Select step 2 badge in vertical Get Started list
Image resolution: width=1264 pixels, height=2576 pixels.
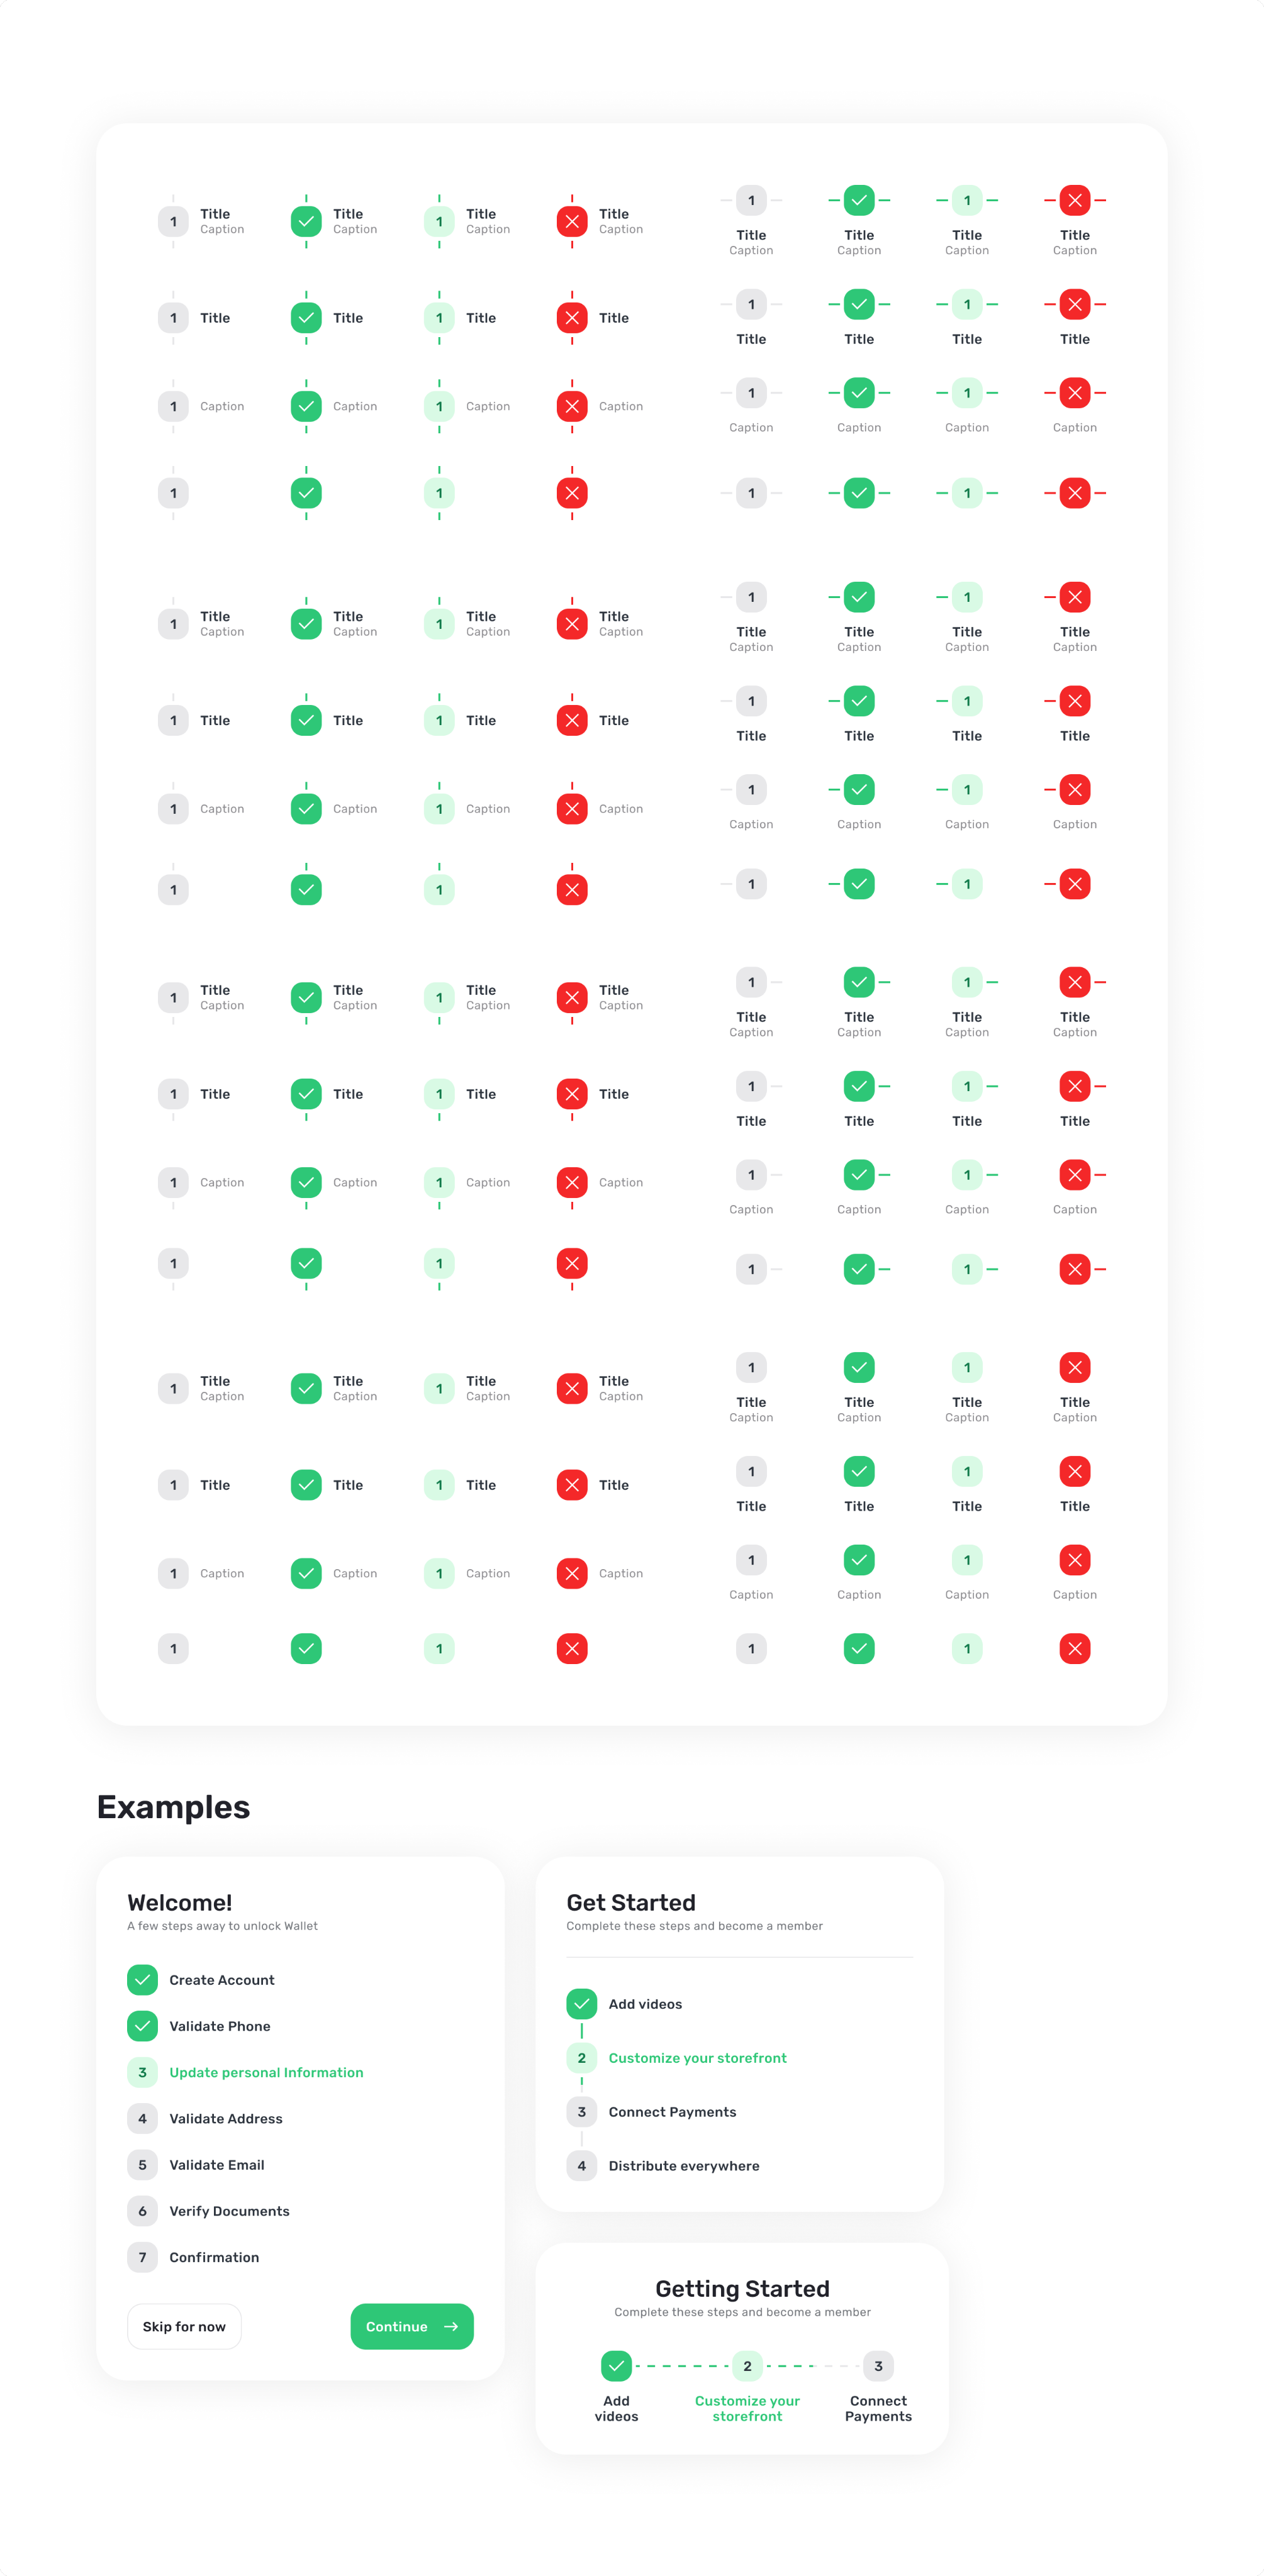click(581, 2057)
